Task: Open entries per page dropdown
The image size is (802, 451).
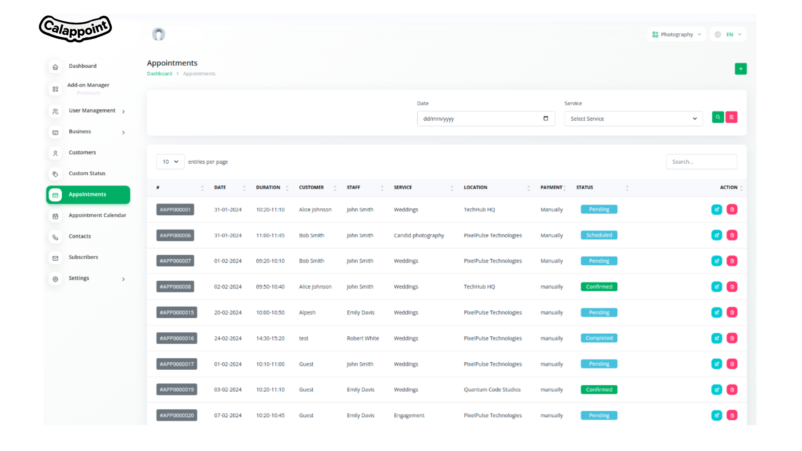Action: tap(170, 162)
